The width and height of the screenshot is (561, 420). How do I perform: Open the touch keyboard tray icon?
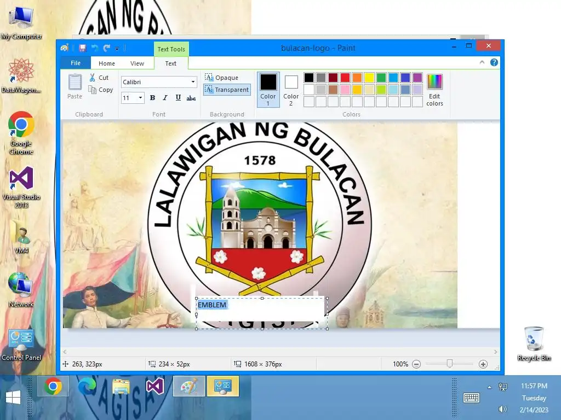pos(471,398)
